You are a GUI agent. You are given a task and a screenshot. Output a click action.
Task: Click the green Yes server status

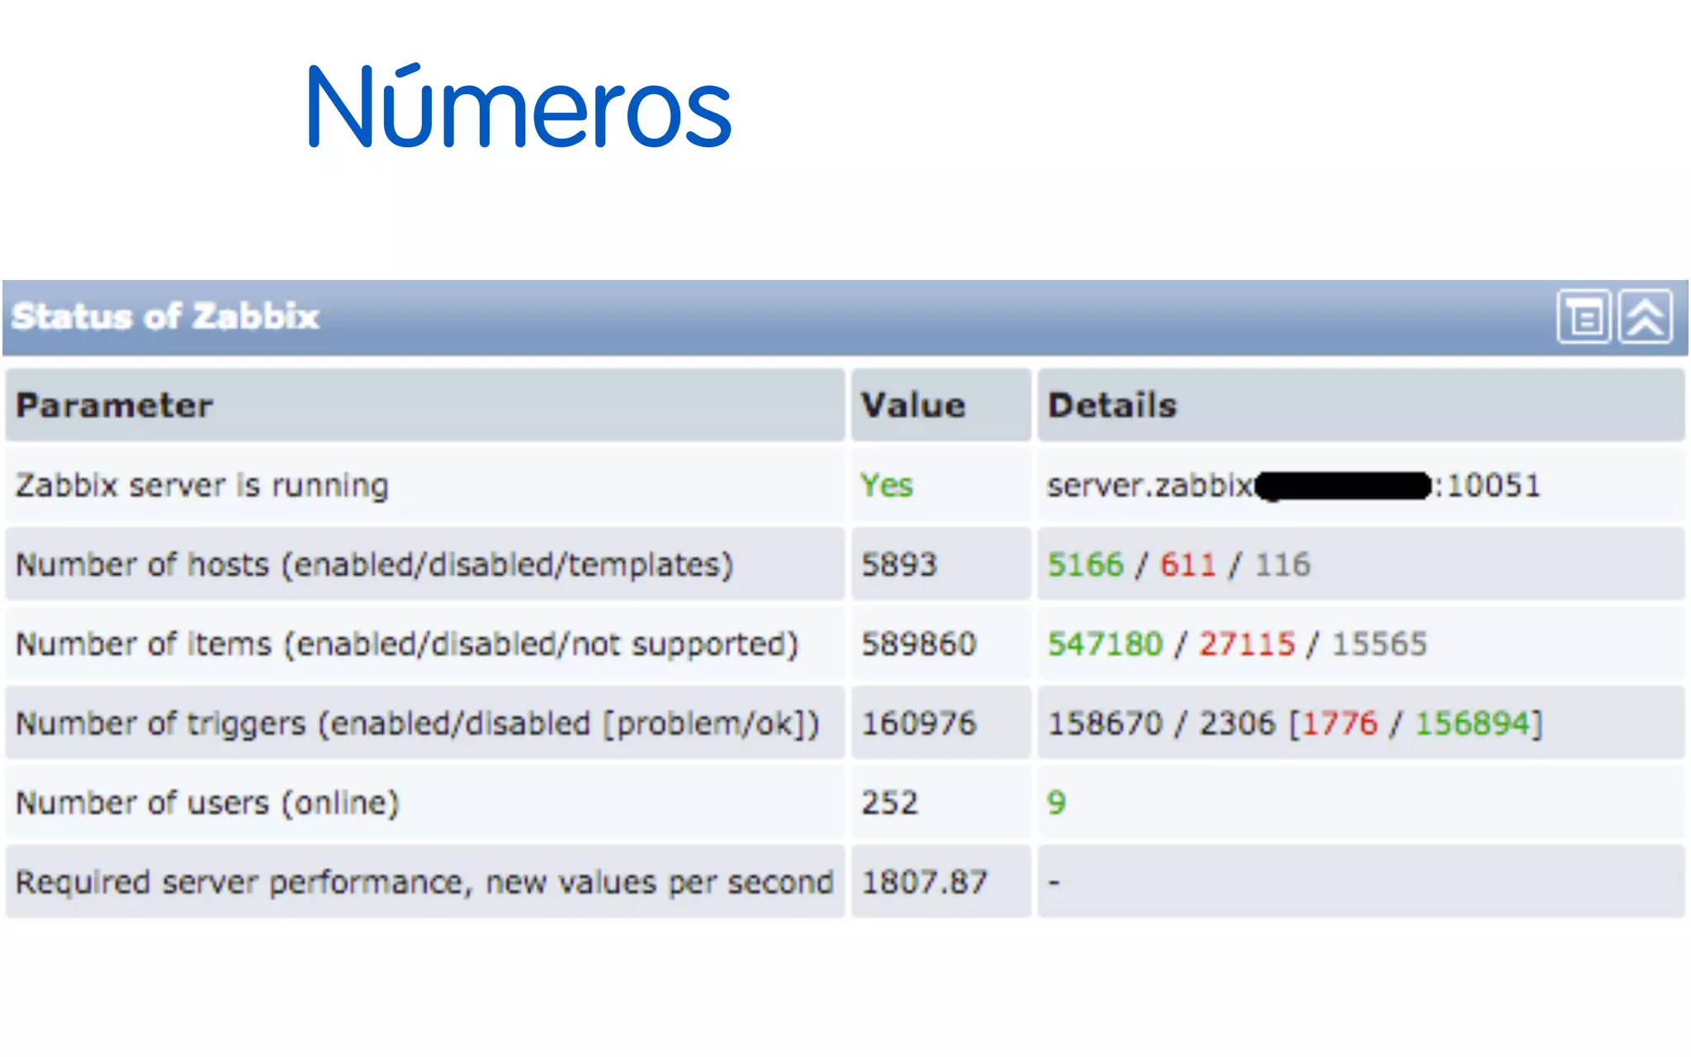click(886, 486)
